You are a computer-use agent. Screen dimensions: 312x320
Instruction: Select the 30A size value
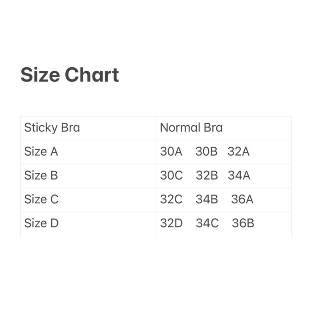click(171, 152)
